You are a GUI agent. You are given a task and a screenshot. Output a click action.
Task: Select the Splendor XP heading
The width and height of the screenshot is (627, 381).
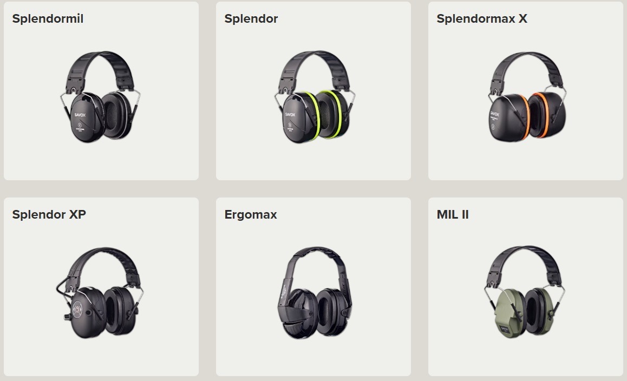(x=49, y=215)
